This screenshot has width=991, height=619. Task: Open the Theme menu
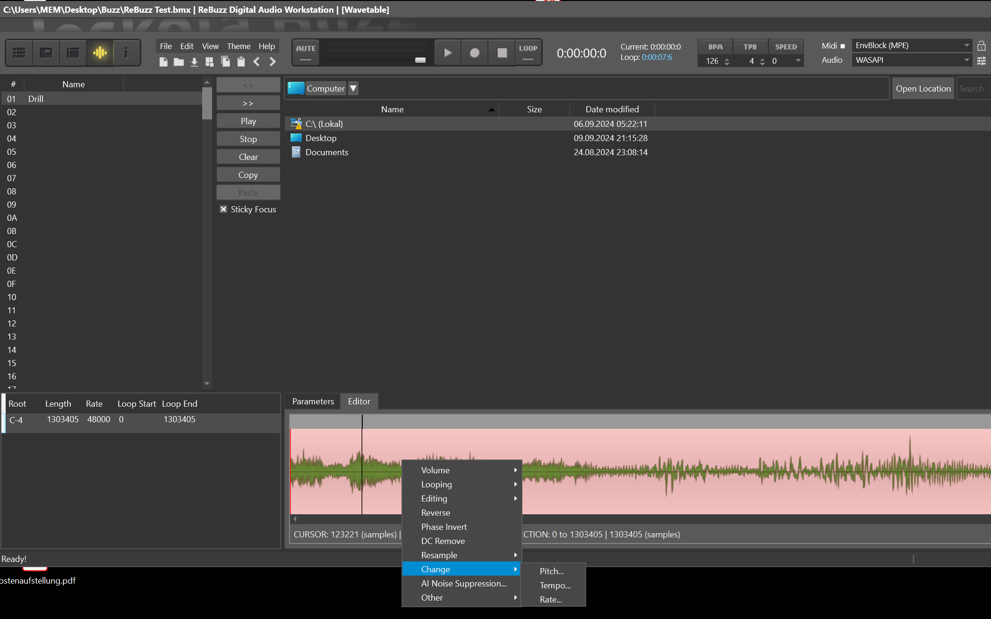coord(239,46)
